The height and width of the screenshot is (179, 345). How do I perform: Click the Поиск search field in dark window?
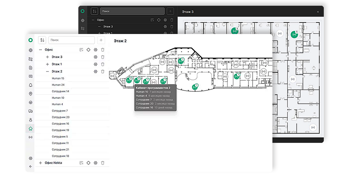(x=132, y=11)
